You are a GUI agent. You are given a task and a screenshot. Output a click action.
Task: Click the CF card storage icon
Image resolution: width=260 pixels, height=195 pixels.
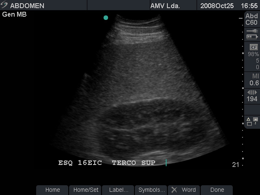coord(253,47)
